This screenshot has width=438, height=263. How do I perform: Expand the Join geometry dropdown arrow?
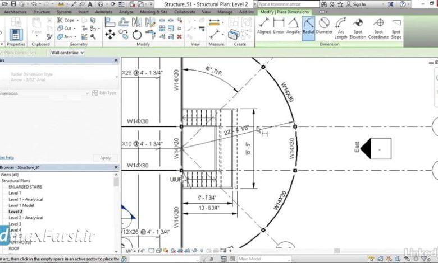(x=75, y=37)
